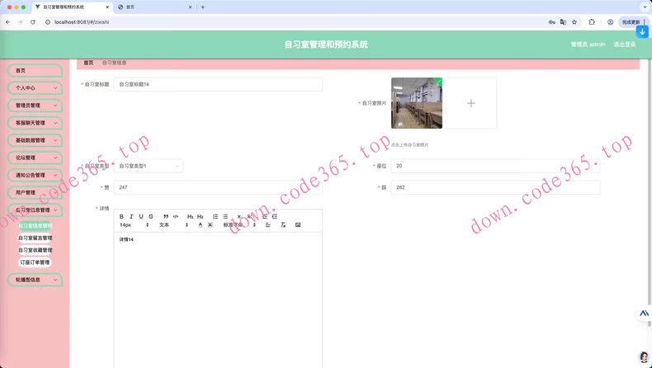The height and width of the screenshot is (368, 652).
Task: Focus the 赞 input field
Action: pyautogui.click(x=219, y=187)
